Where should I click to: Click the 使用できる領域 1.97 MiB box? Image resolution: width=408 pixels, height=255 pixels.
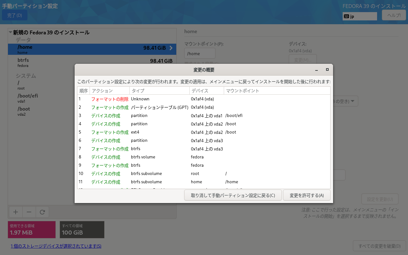pyautogui.click(x=32, y=229)
